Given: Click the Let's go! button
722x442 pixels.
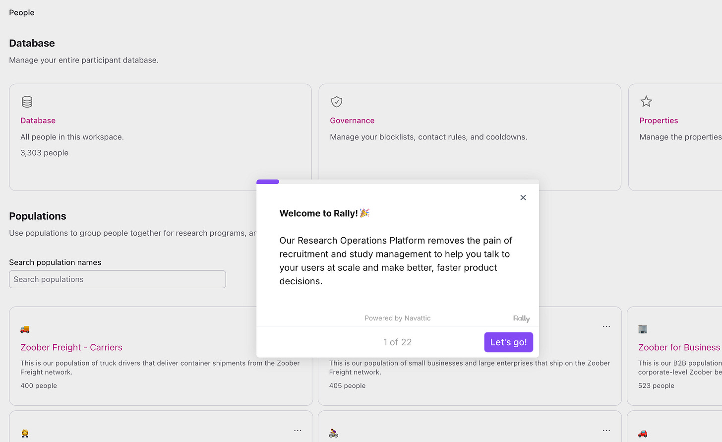Looking at the screenshot, I should [508, 342].
